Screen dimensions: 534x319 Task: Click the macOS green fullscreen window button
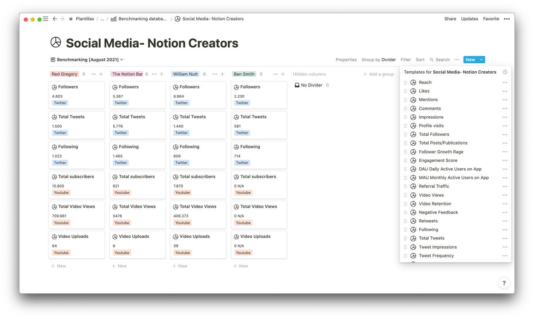39,19
